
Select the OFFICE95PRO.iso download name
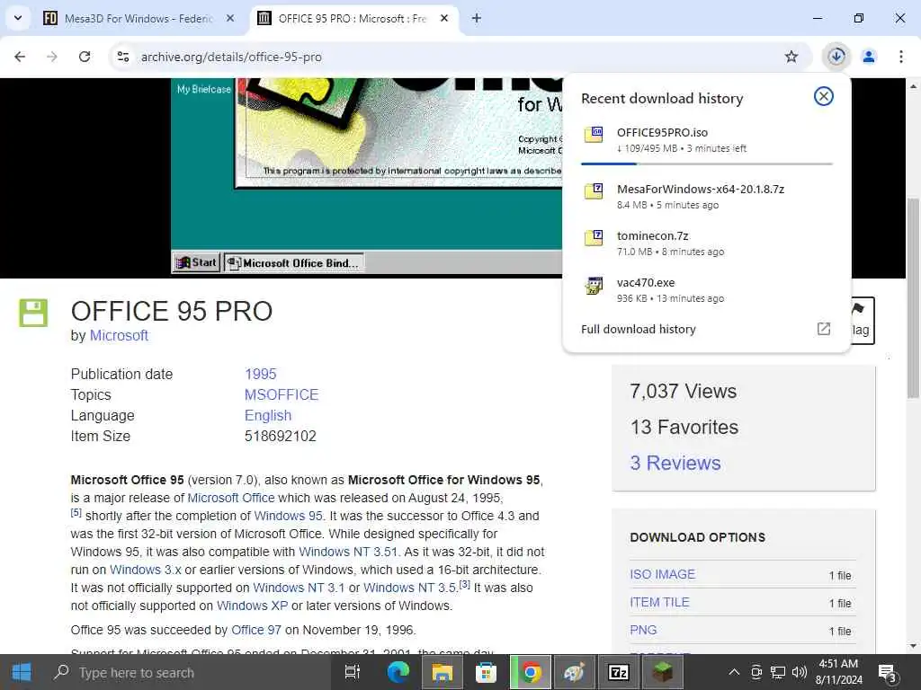pos(662,132)
